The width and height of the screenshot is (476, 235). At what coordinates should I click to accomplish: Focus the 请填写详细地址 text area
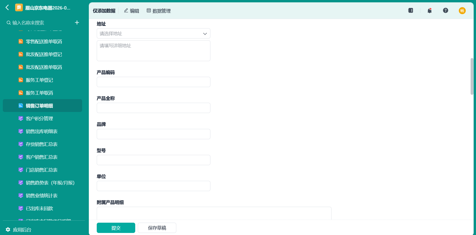tap(153, 51)
